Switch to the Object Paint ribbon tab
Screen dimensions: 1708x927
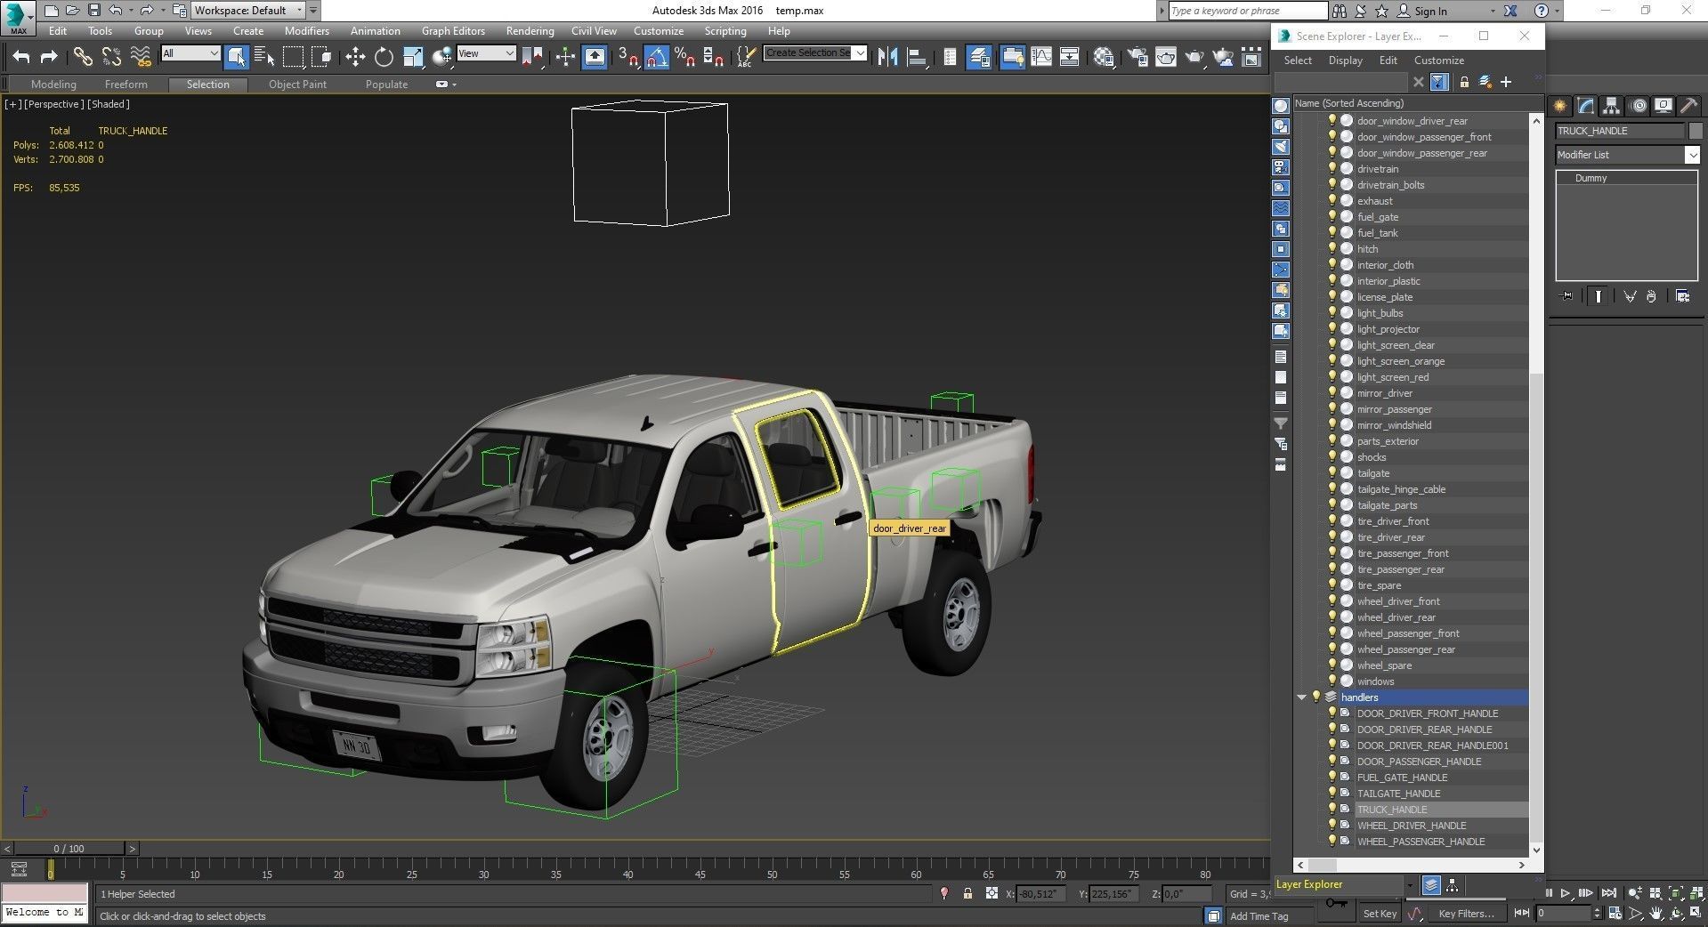point(297,85)
